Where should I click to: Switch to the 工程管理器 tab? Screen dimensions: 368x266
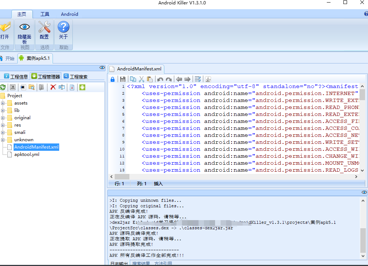(46, 76)
